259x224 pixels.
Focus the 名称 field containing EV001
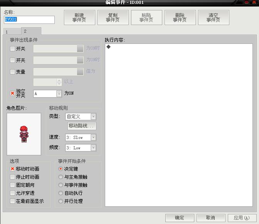(x=29, y=20)
